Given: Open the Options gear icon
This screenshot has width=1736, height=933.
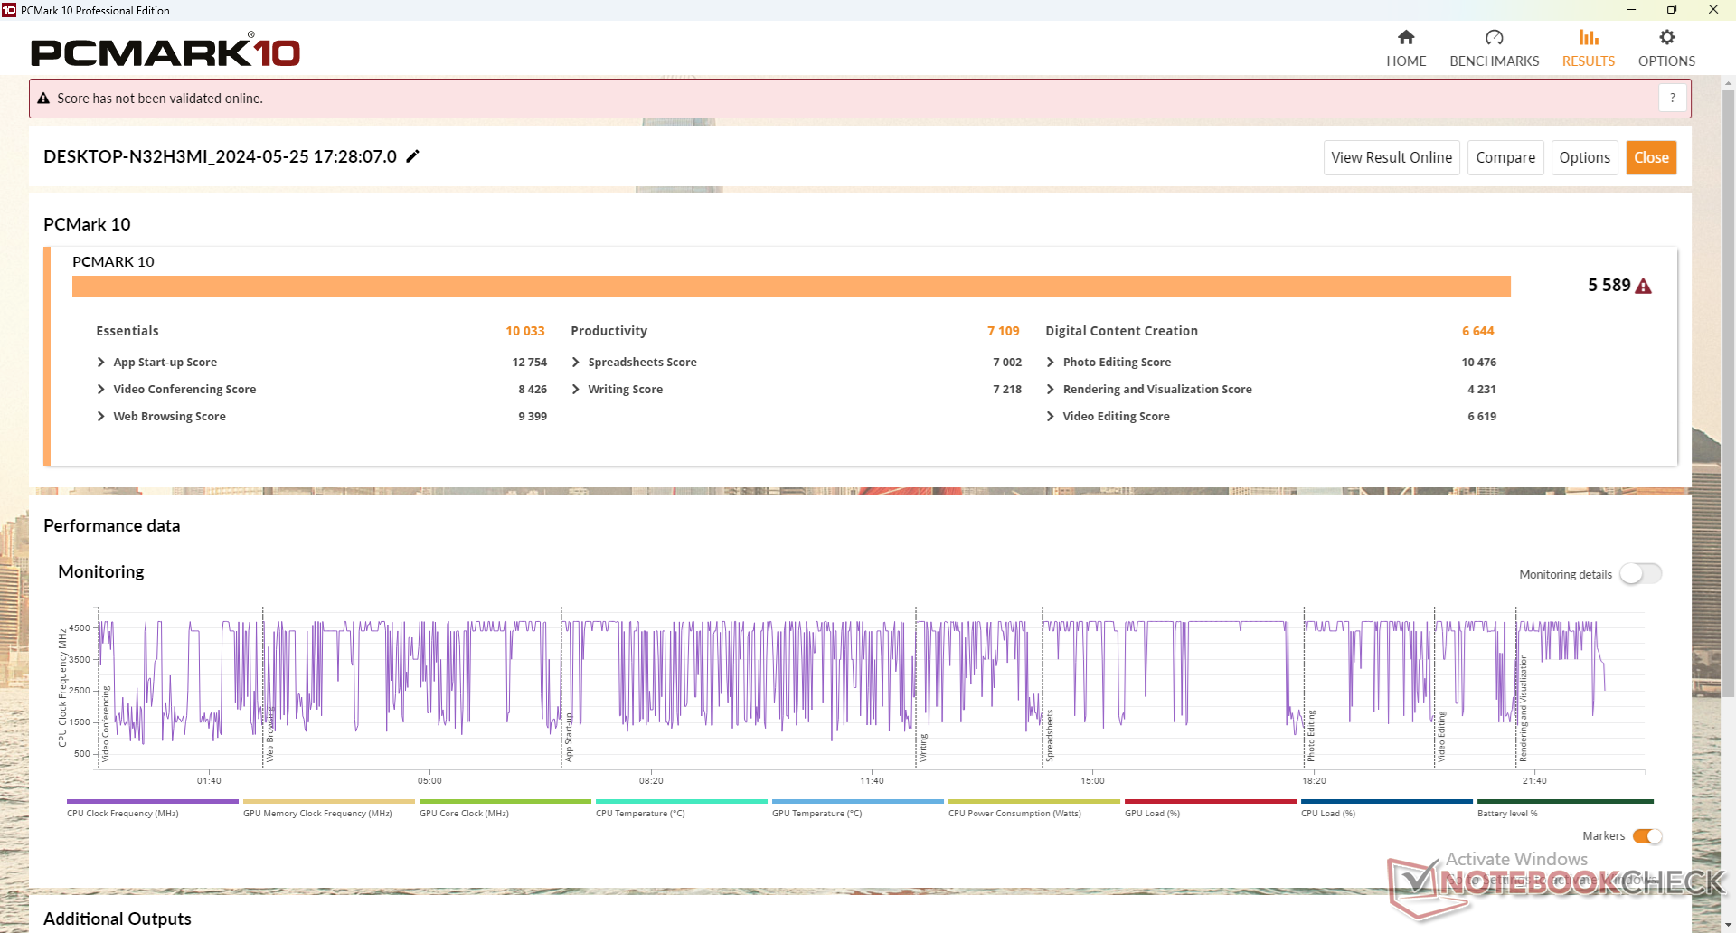Looking at the screenshot, I should point(1666,37).
